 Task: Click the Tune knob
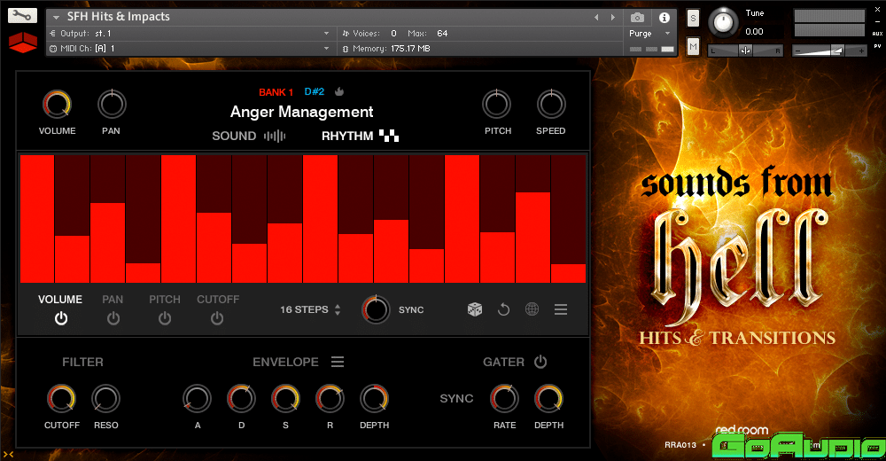(x=723, y=22)
